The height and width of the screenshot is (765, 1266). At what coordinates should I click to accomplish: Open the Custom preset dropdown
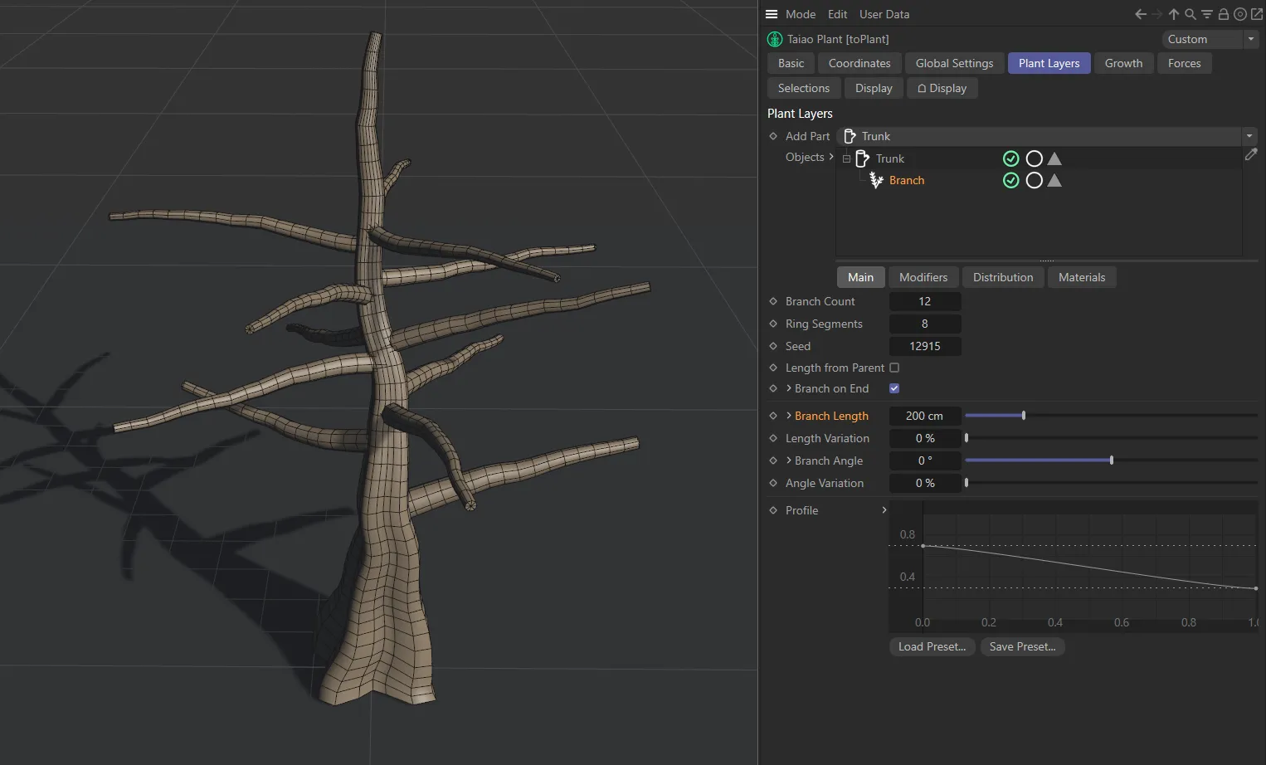(x=1251, y=39)
